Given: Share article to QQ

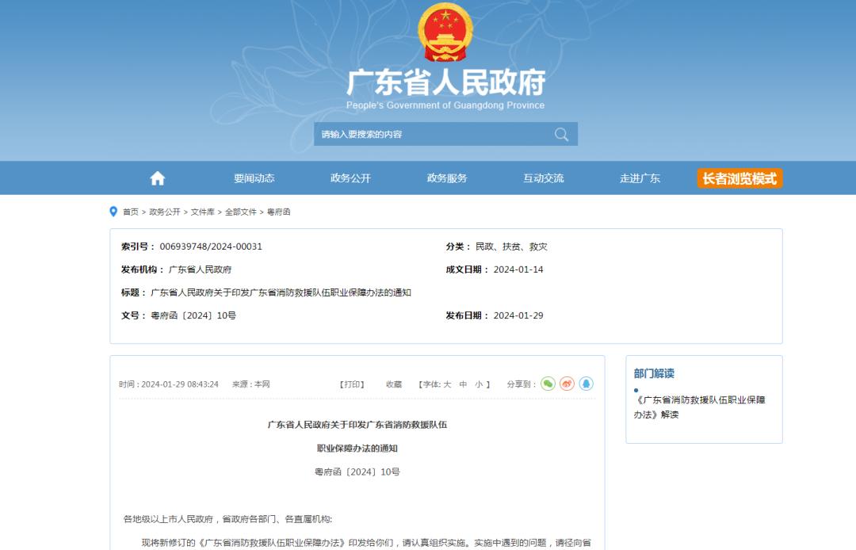Looking at the screenshot, I should 586,384.
